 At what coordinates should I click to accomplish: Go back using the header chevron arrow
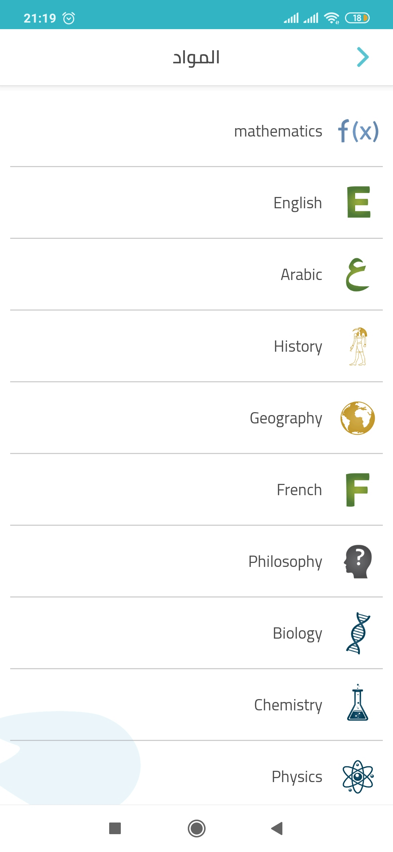click(363, 57)
